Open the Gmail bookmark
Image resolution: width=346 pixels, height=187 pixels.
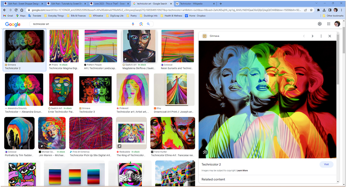8,16
